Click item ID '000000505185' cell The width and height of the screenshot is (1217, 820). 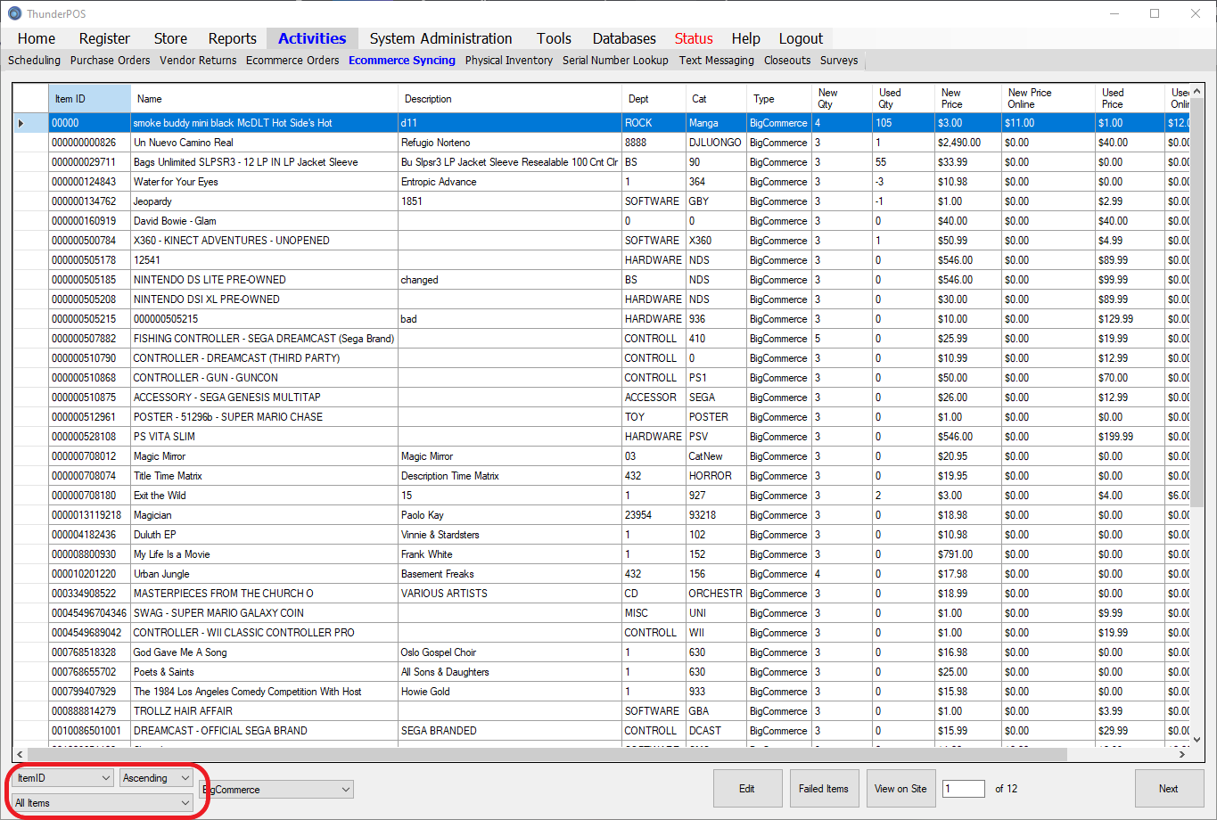(x=90, y=280)
